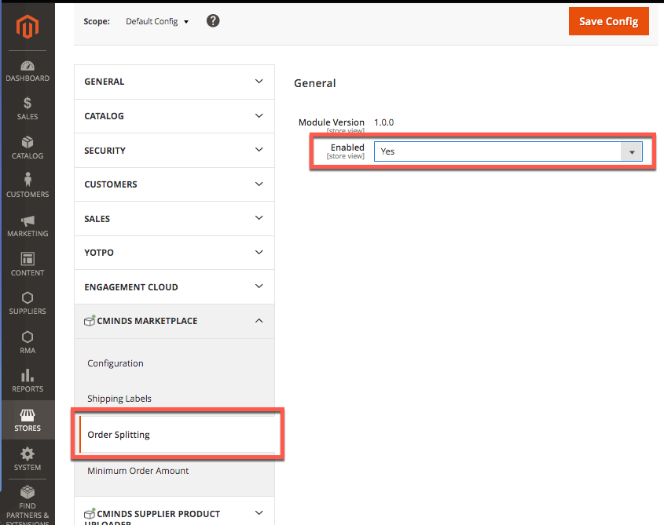Open the System gear icon
The width and height of the screenshot is (664, 525).
point(28,454)
